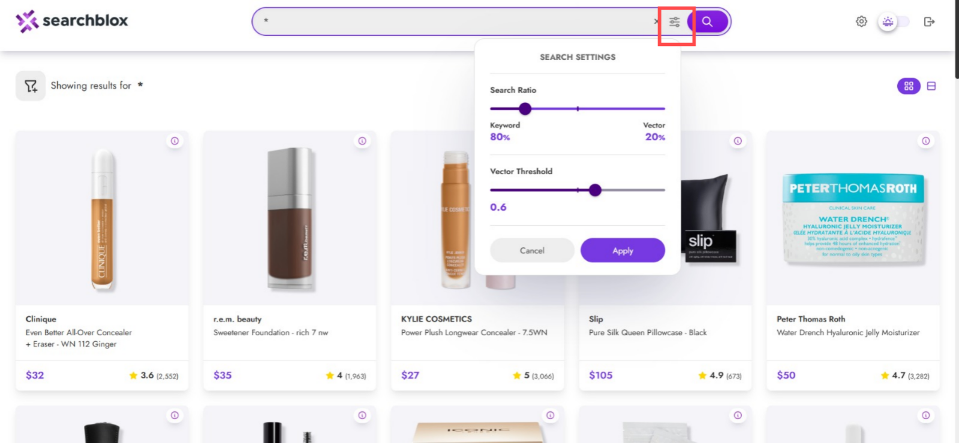Click the 4.9 star rating on Slip card
Image resolution: width=959 pixels, height=443 pixels.
pos(720,375)
